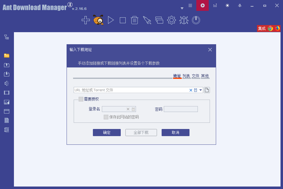The height and width of the screenshot is (189, 283).
Task: Open settings with the gear icon
Action: pyautogui.click(x=171, y=20)
